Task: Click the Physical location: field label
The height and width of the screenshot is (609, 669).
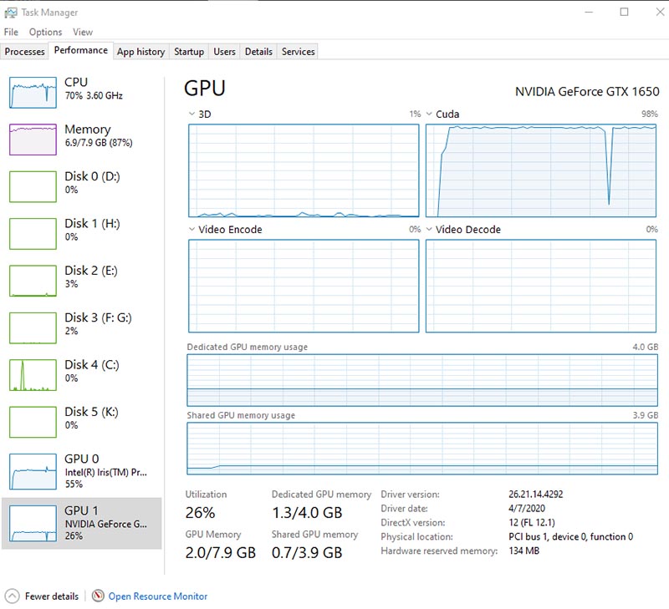Action: tap(416, 536)
